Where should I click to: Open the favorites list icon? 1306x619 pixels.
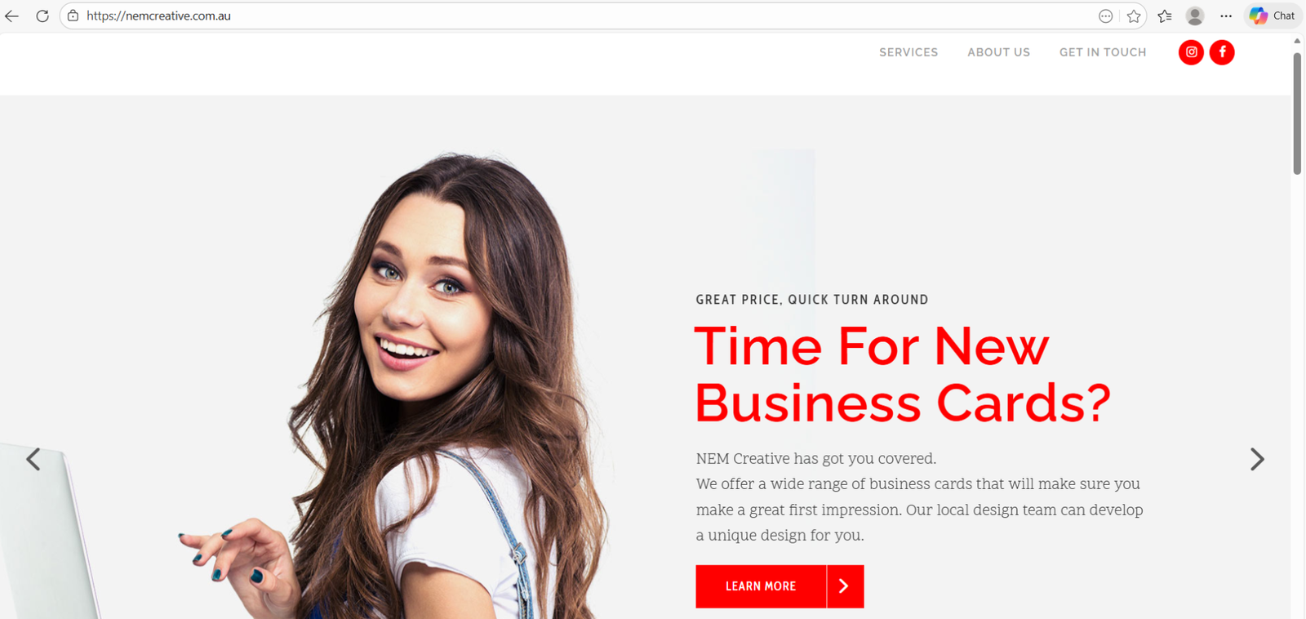click(x=1165, y=16)
